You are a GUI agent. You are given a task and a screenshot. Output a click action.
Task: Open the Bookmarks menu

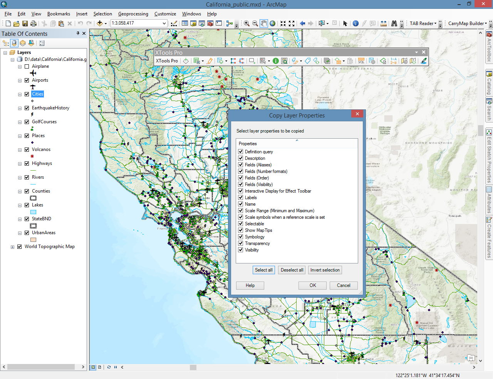coord(59,14)
